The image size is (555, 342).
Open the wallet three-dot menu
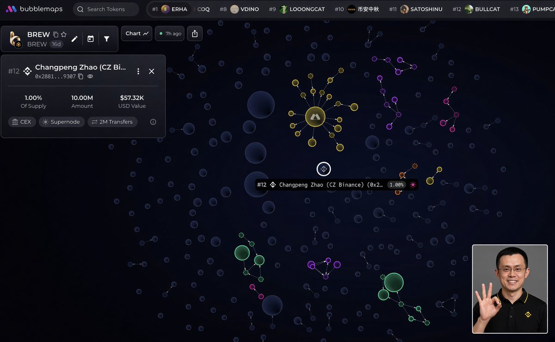tap(138, 71)
